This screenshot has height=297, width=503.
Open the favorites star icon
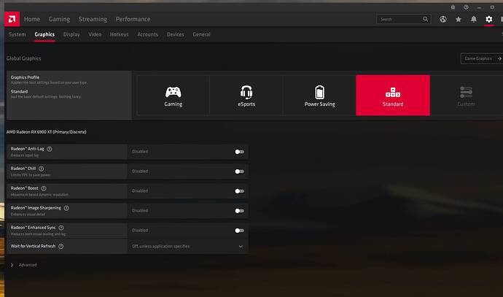[459, 19]
